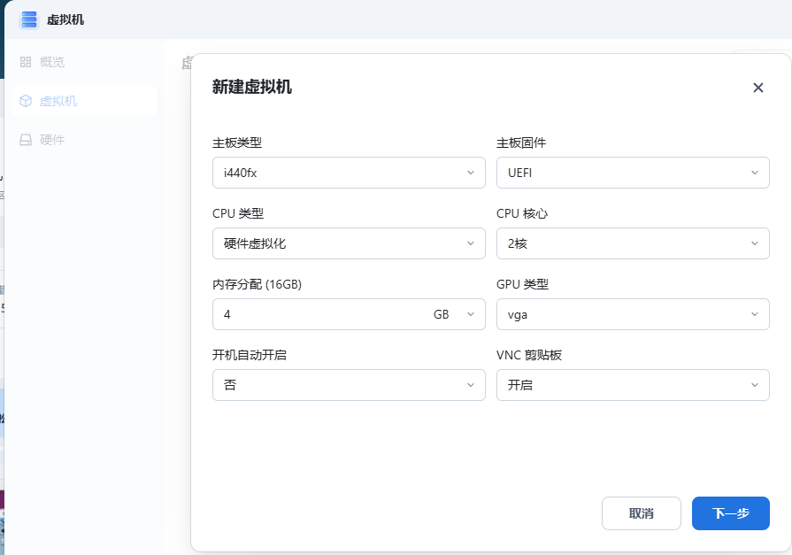Click the virtual machine app logo icon
This screenshot has width=792, height=555.
[x=29, y=19]
